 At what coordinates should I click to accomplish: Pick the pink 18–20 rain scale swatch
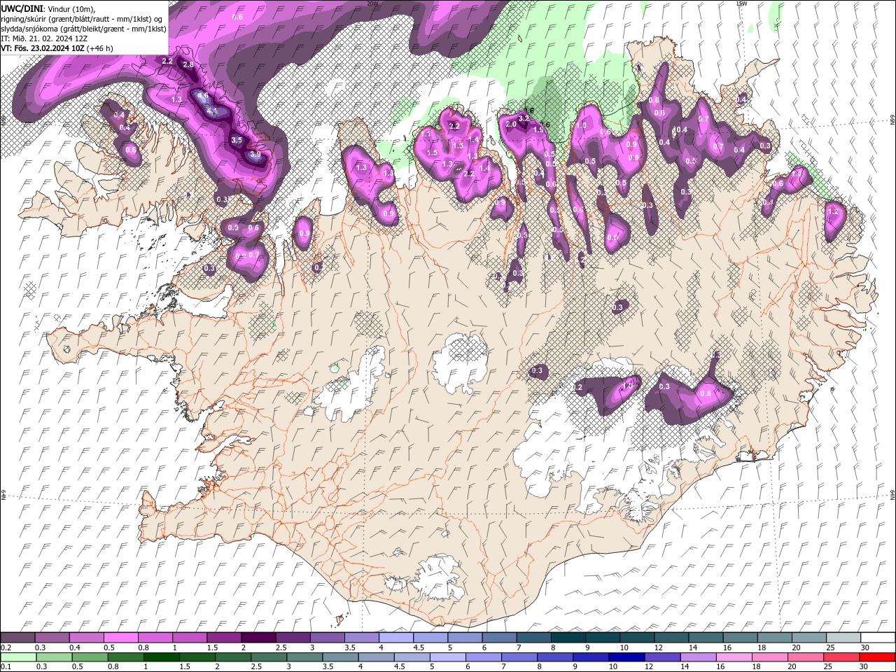coord(769,657)
